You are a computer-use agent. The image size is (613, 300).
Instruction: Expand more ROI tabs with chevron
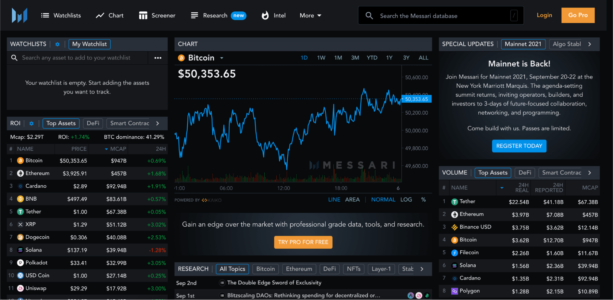coord(158,123)
